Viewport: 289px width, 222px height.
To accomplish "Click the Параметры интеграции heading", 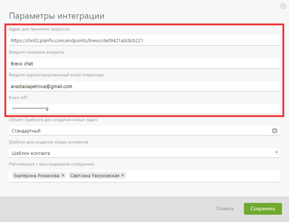I will pos(56,16).
